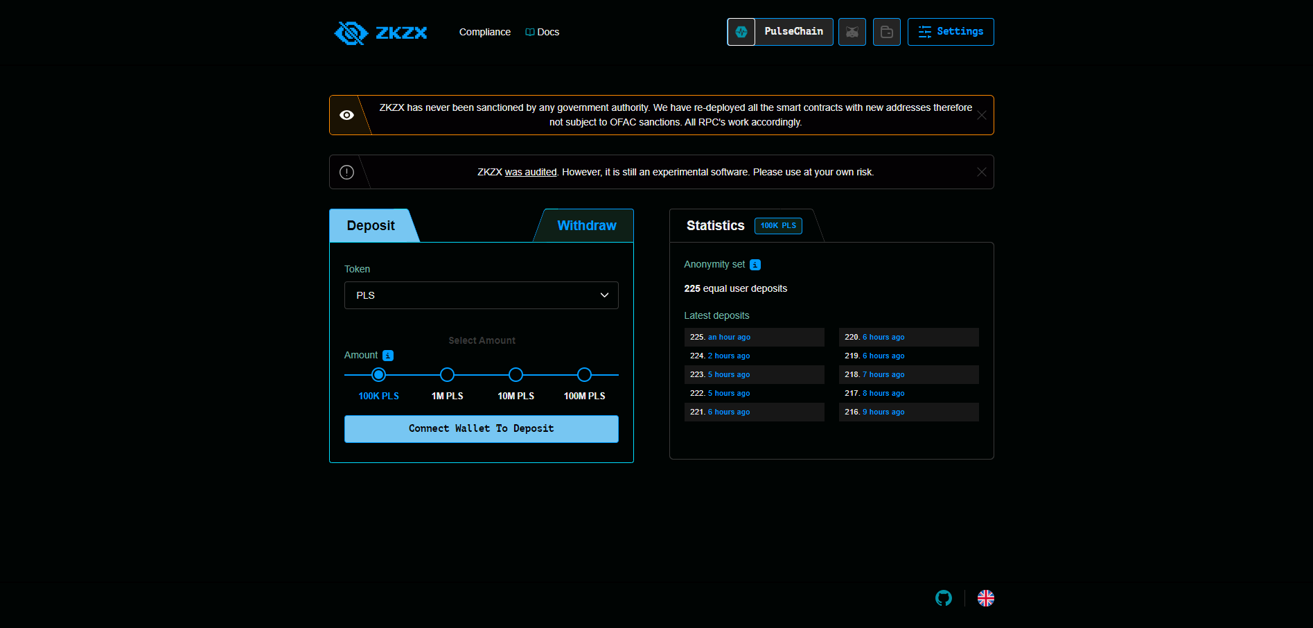Viewport: 1313px width, 628px height.
Task: Click the 10M PLS amount label
Action: pyautogui.click(x=516, y=396)
